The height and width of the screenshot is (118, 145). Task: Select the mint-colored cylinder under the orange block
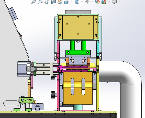click(78, 107)
